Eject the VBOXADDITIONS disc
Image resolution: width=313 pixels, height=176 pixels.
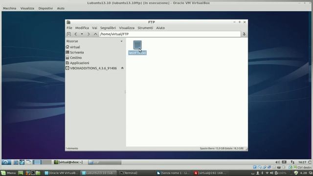click(x=122, y=68)
